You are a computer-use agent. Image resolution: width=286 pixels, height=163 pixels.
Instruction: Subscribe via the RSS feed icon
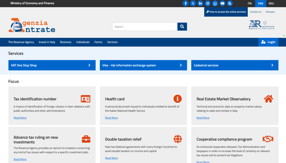tap(230, 3)
